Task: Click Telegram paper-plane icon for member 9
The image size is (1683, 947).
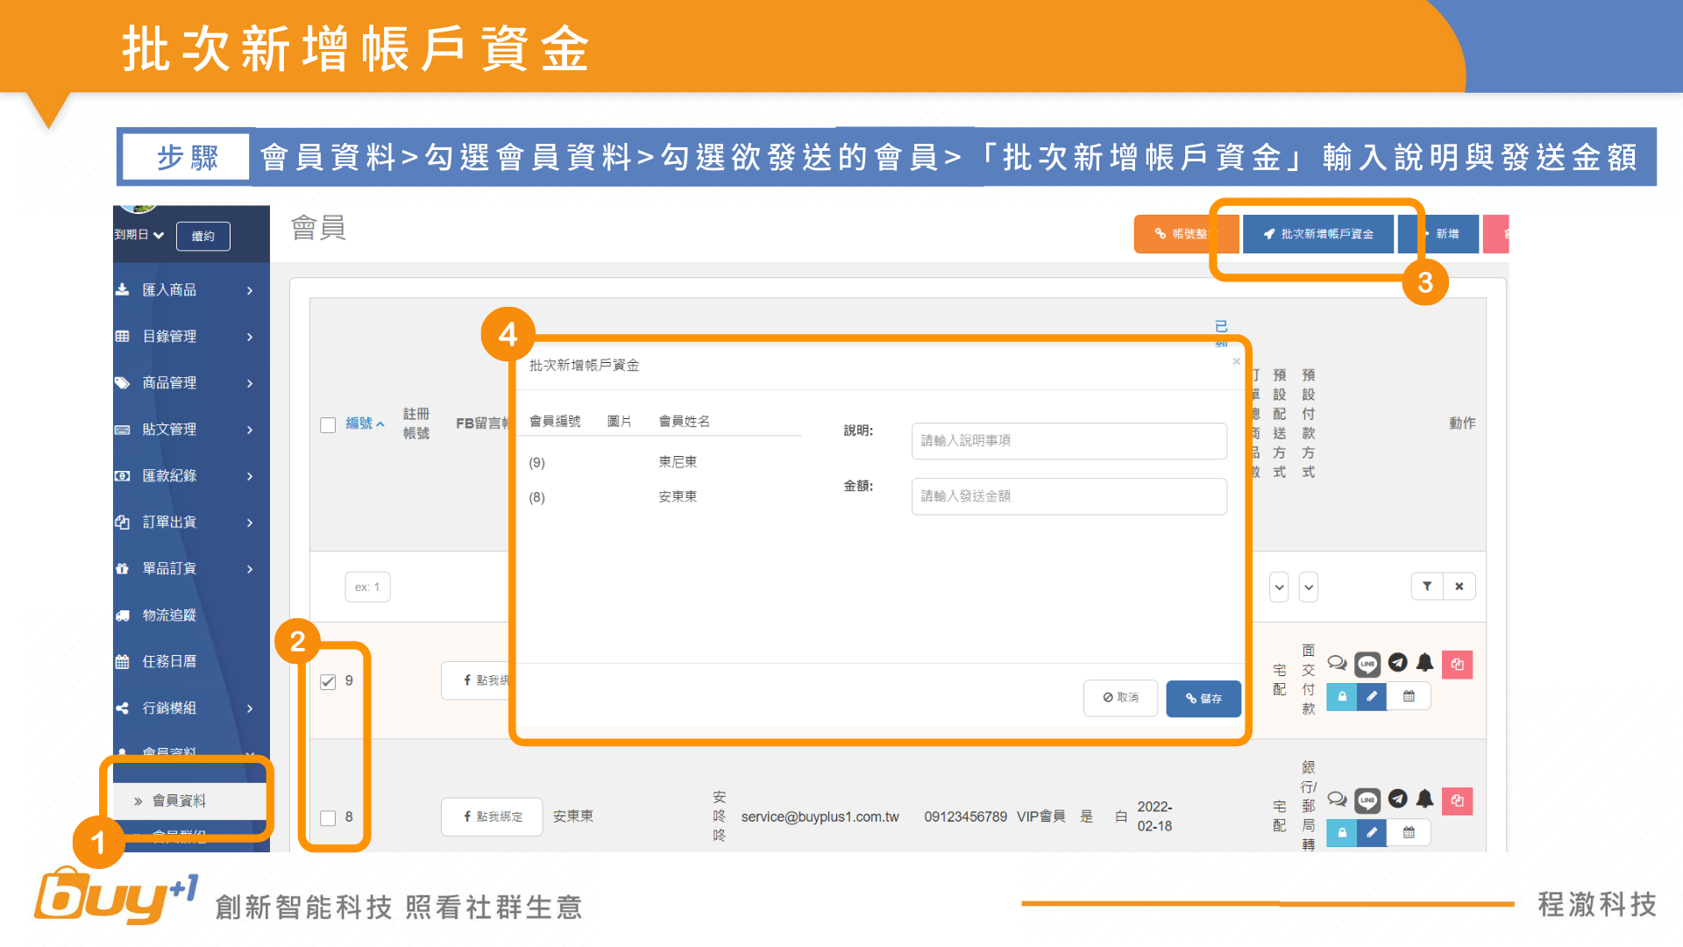Action: 1397,663
